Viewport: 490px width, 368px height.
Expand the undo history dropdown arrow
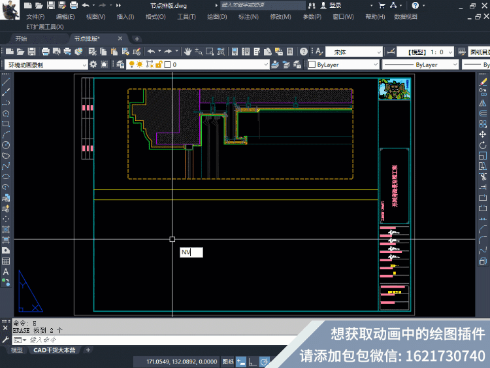tap(159, 51)
